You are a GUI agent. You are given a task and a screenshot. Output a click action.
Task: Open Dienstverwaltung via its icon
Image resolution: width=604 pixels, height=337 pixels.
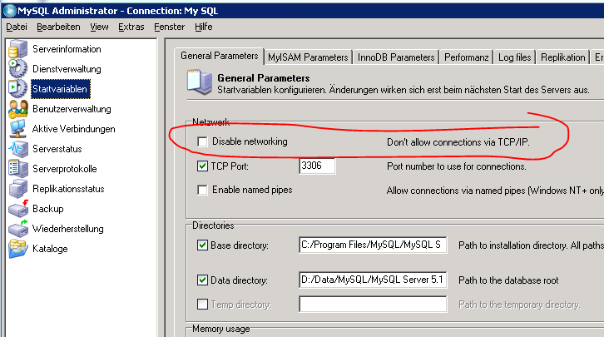coord(17,68)
